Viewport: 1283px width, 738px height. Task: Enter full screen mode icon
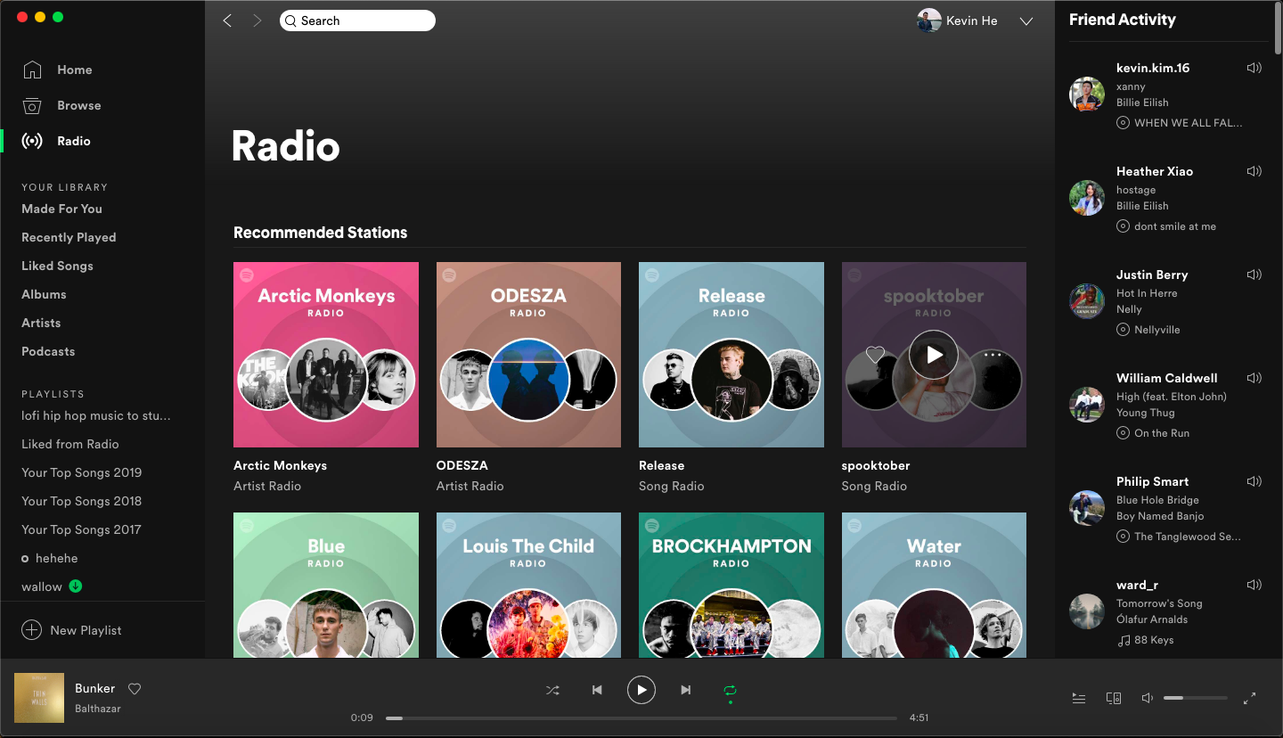pos(1249,698)
